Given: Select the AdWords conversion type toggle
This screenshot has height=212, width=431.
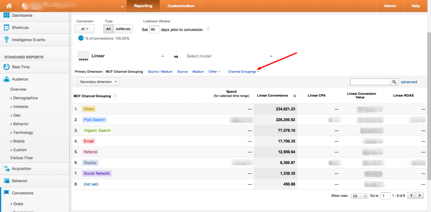Looking at the screenshot, I should tap(123, 29).
